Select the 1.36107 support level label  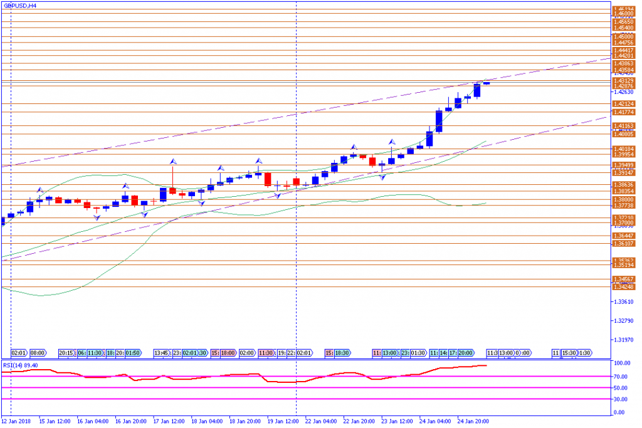(x=623, y=243)
